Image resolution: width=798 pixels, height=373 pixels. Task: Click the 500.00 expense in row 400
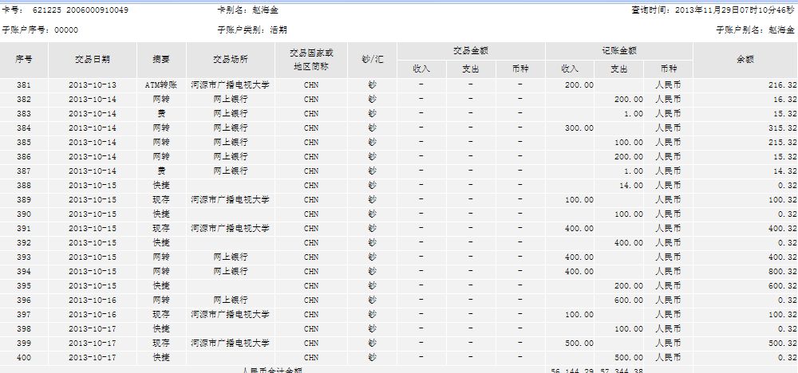(x=629, y=357)
